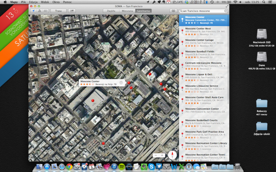Open the bookmarks book icon

coord(173,11)
